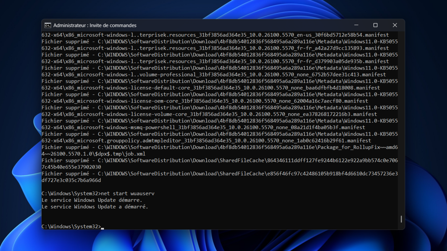Click the grouppolicy.admtmpleditor manifest line

(206, 141)
